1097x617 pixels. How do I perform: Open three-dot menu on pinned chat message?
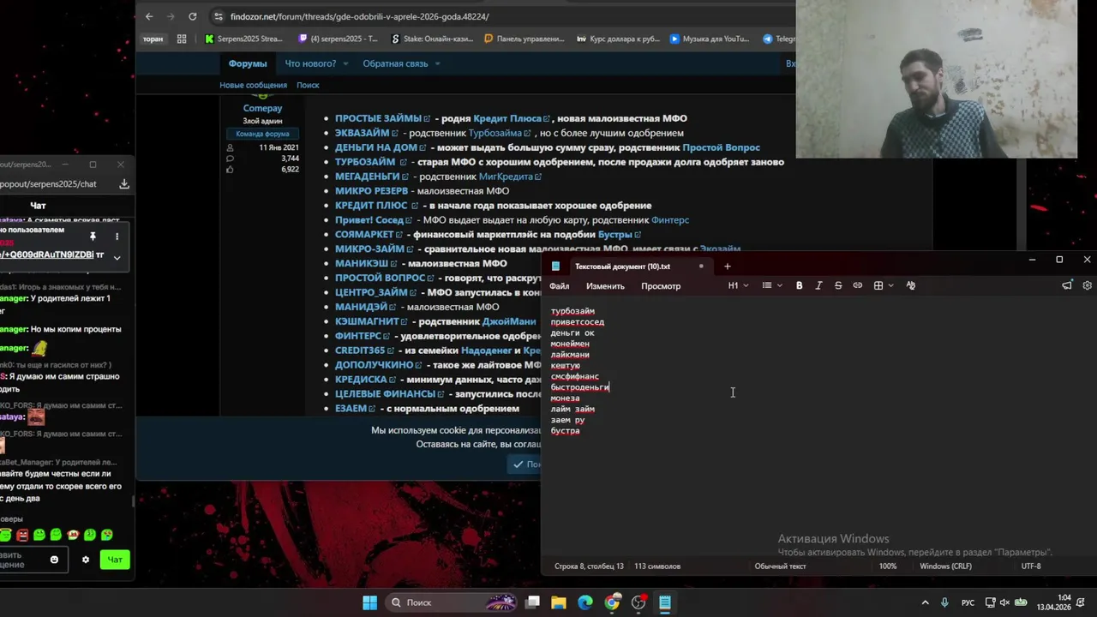pos(117,237)
